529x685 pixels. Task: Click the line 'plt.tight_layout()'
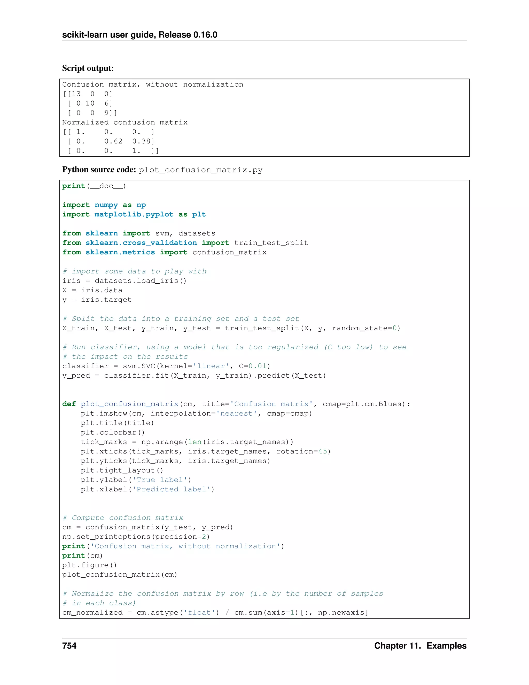[x=122, y=470]
